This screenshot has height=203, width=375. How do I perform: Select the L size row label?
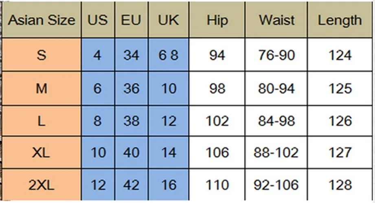click(x=42, y=121)
